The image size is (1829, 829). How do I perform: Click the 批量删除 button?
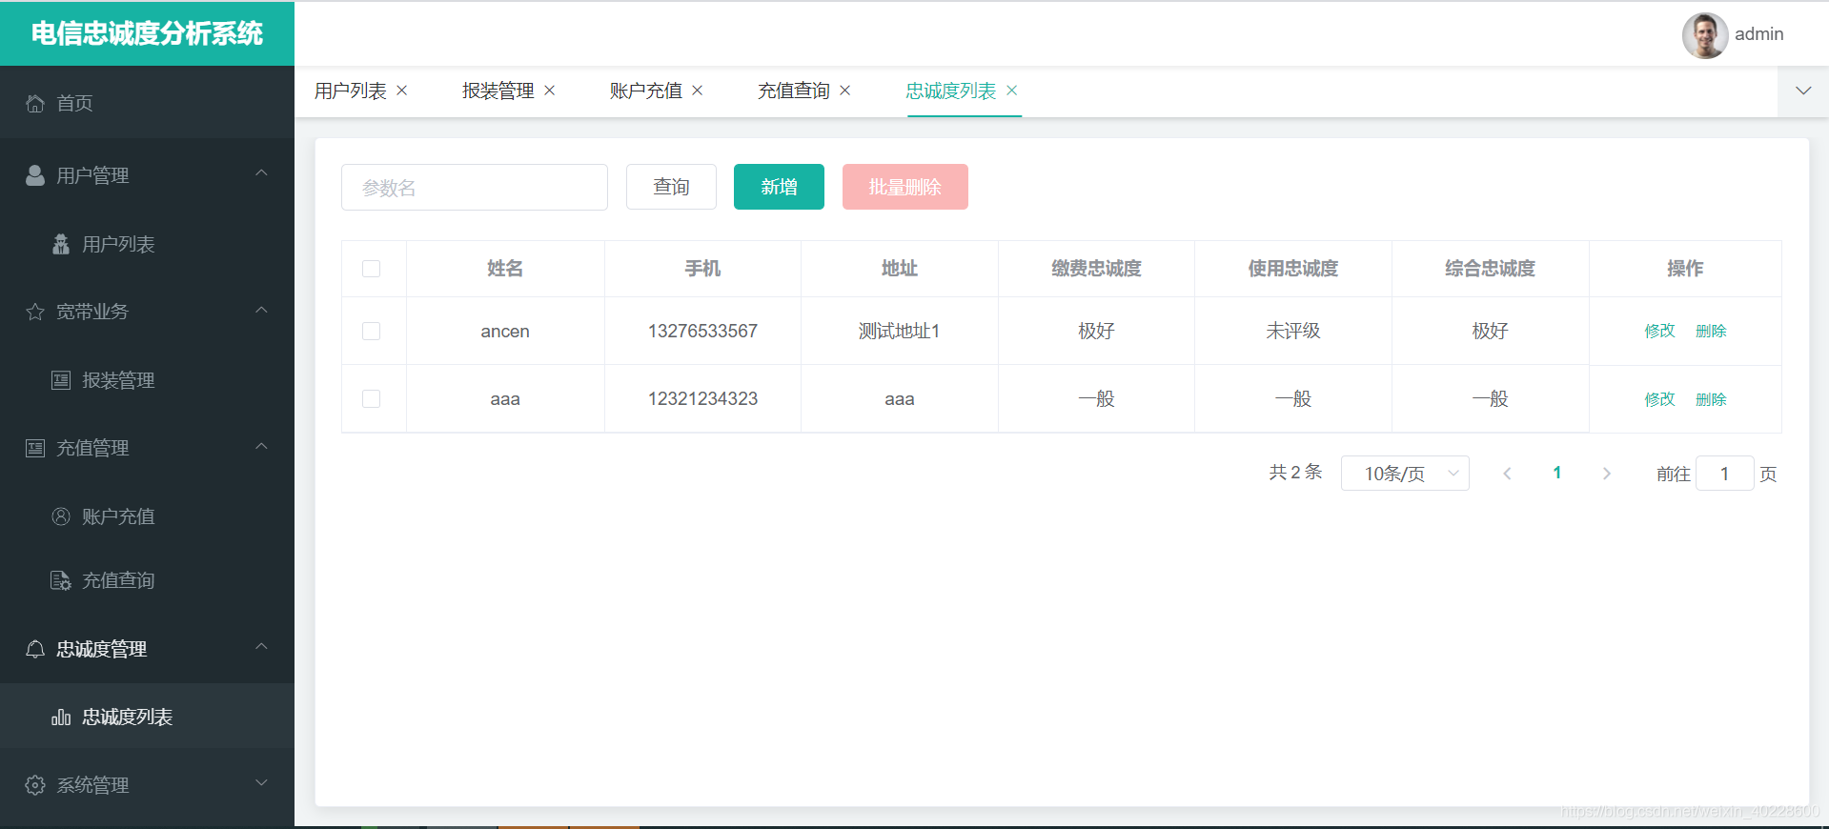coord(905,187)
